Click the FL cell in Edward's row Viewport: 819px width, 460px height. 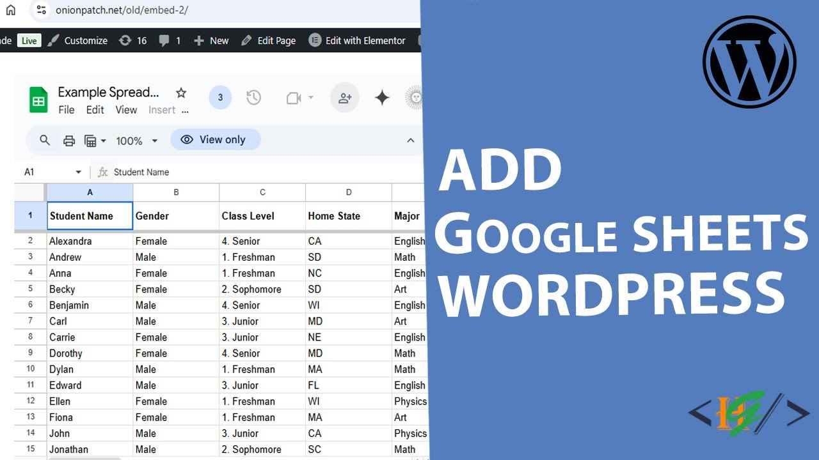coord(349,385)
